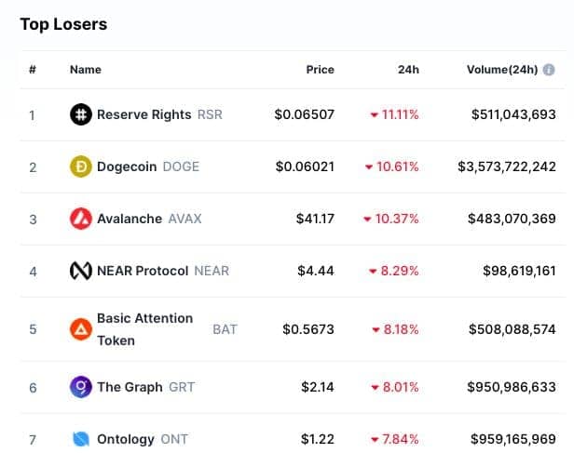Open the NEAR Protocol coin page

pos(163,271)
